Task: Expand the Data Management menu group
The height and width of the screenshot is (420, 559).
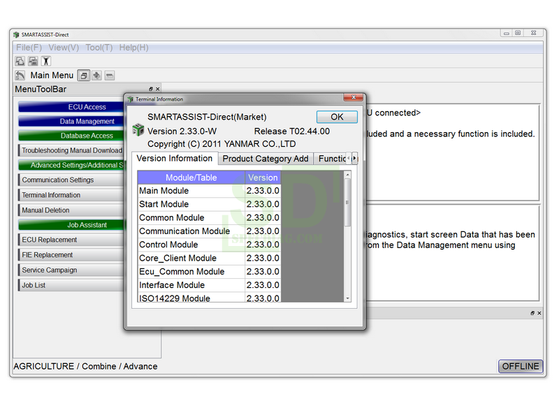Action: point(87,122)
